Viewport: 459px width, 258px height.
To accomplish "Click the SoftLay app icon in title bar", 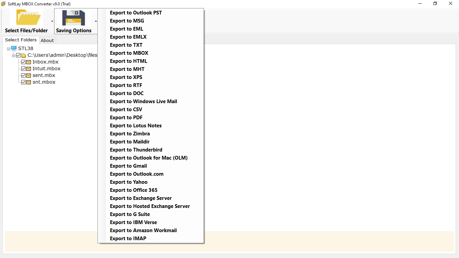I will (3, 4).
